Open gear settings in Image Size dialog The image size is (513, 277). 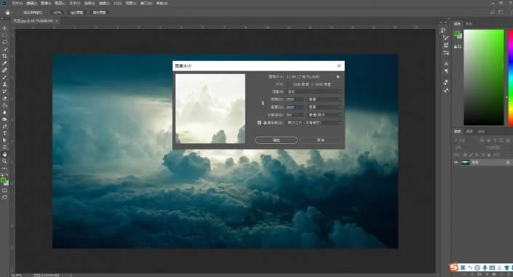tap(338, 76)
